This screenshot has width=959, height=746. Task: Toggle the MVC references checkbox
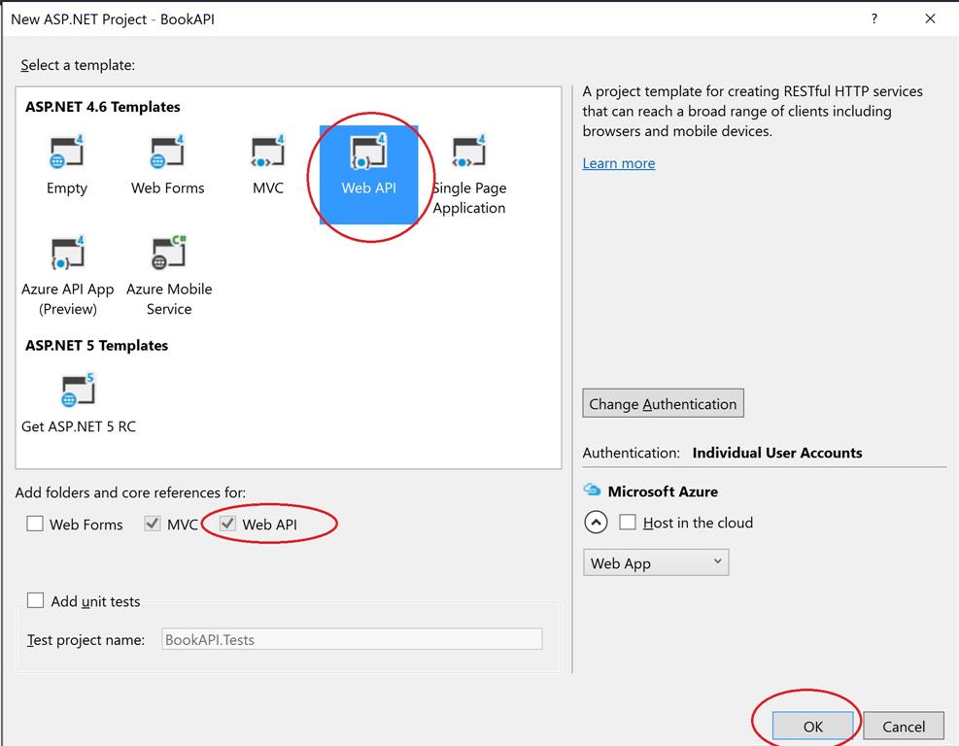point(153,524)
